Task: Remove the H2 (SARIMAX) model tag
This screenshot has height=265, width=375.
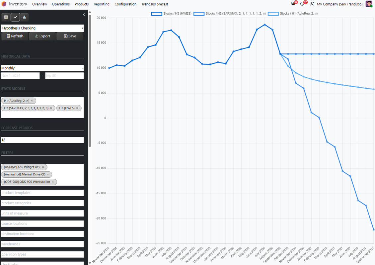Action: (51, 108)
